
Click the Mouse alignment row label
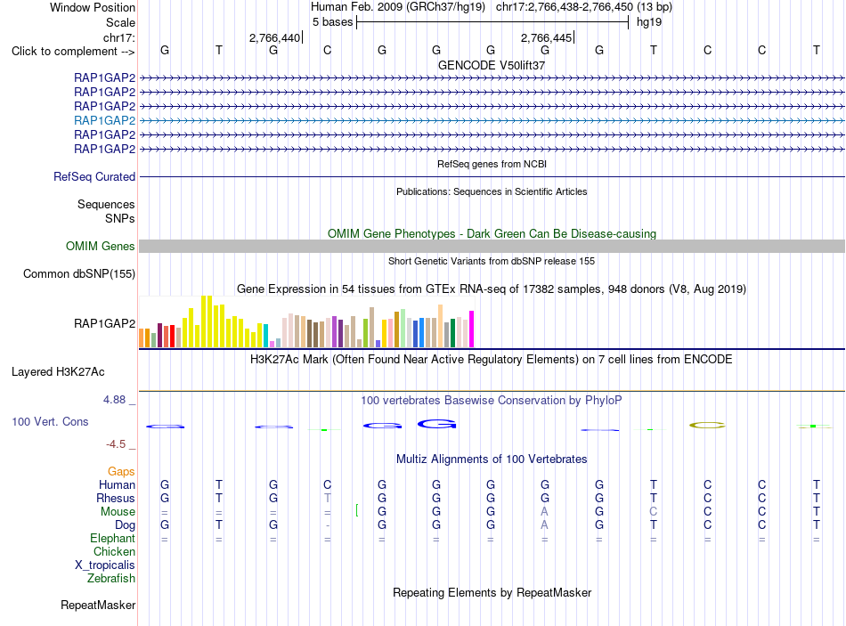point(118,512)
